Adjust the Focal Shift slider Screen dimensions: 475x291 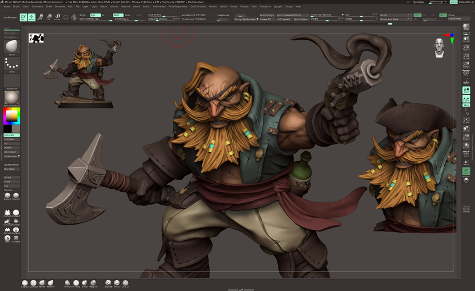pos(163,15)
